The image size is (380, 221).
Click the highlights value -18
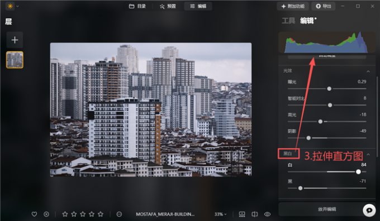[363, 114]
